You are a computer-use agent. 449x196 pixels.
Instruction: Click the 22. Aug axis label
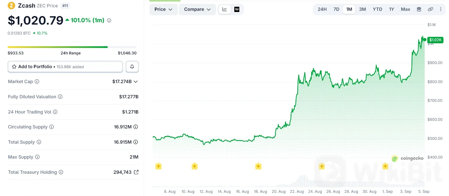(x=297, y=192)
